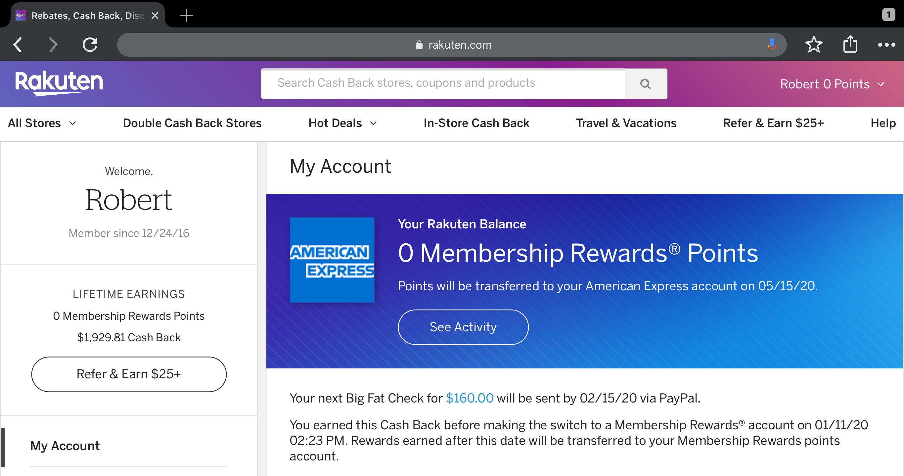Focus the rakuten.com address bar
This screenshot has width=904, height=476.
pos(452,45)
